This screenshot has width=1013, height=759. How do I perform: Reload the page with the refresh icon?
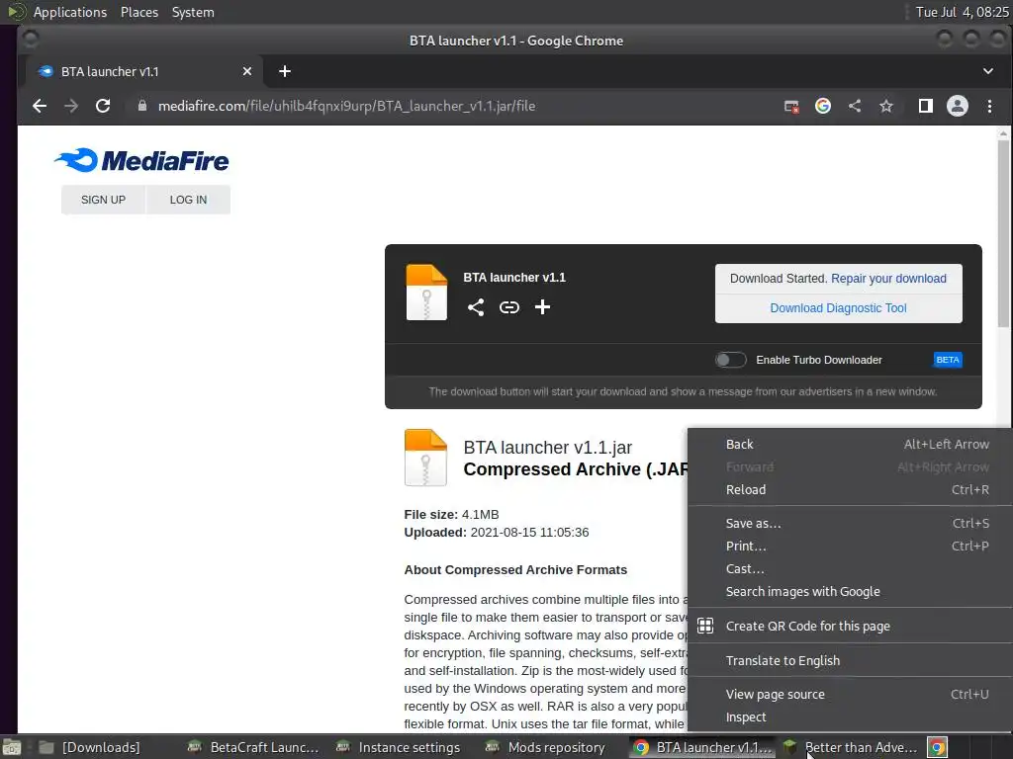pyautogui.click(x=103, y=106)
